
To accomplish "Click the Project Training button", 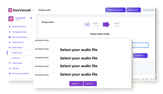I will 115,10.
